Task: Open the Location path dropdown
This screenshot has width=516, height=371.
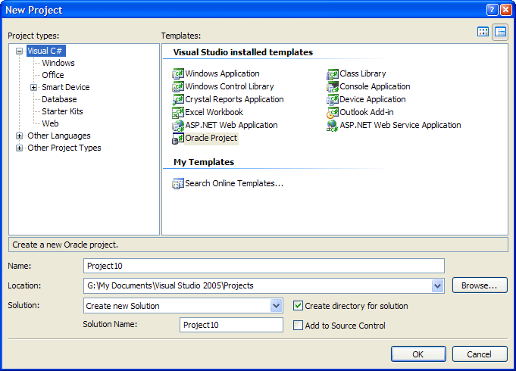Action: click(437, 285)
